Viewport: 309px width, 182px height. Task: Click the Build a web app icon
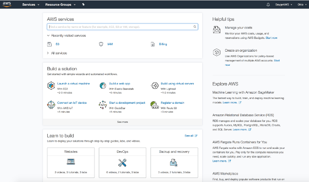click(x=102, y=85)
